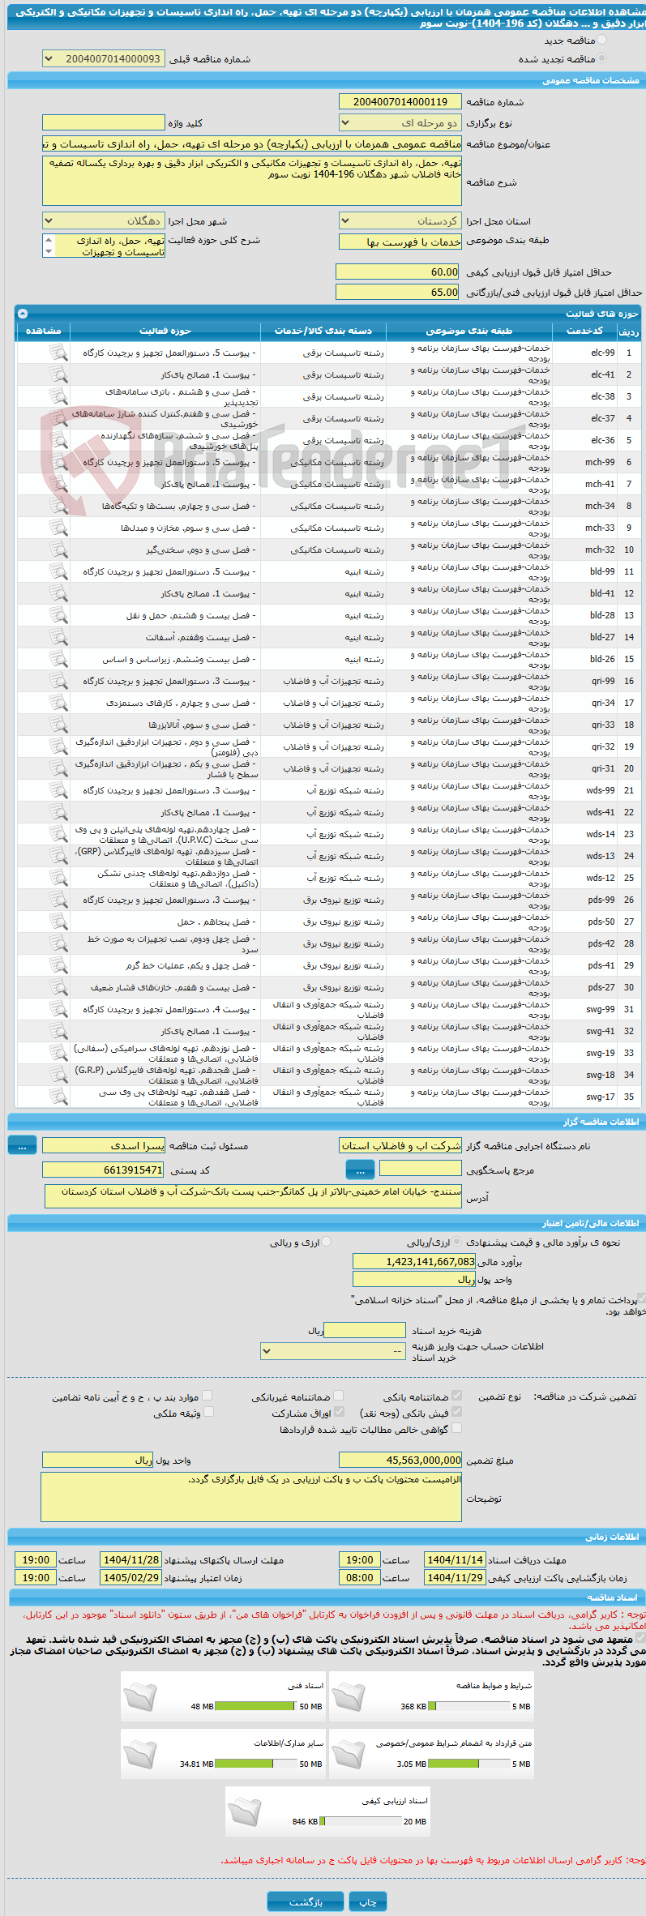Open view icon for row qri-34

[x=58, y=703]
